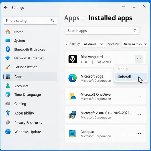
Task: Open Bluetooth & devices settings
Action: pyautogui.click(x=30, y=49)
